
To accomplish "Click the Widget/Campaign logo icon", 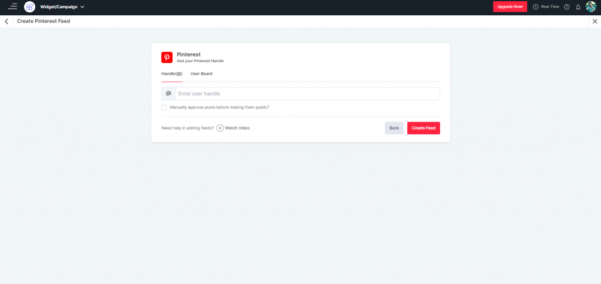I will [x=29, y=6].
